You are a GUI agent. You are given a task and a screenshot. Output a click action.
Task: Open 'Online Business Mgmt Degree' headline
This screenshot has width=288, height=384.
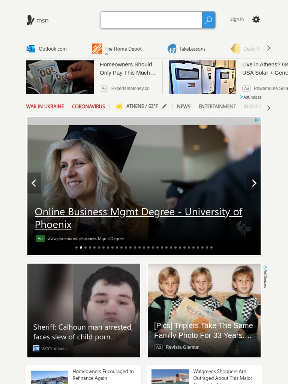click(x=139, y=218)
